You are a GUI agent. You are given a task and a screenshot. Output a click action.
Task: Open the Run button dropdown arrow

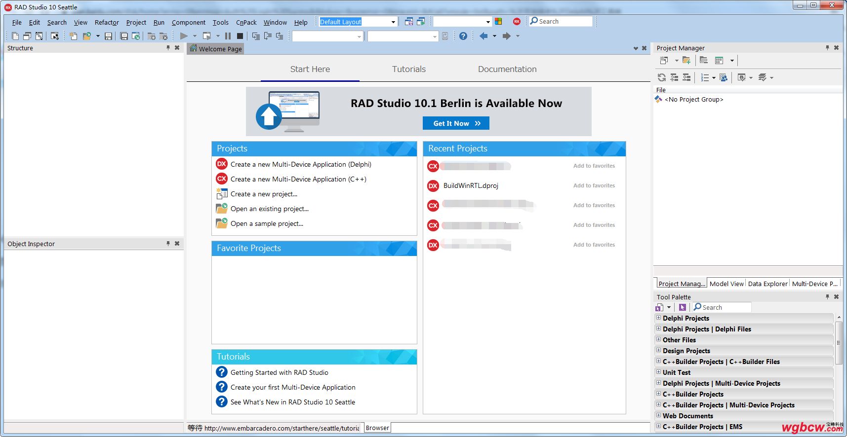(x=195, y=36)
